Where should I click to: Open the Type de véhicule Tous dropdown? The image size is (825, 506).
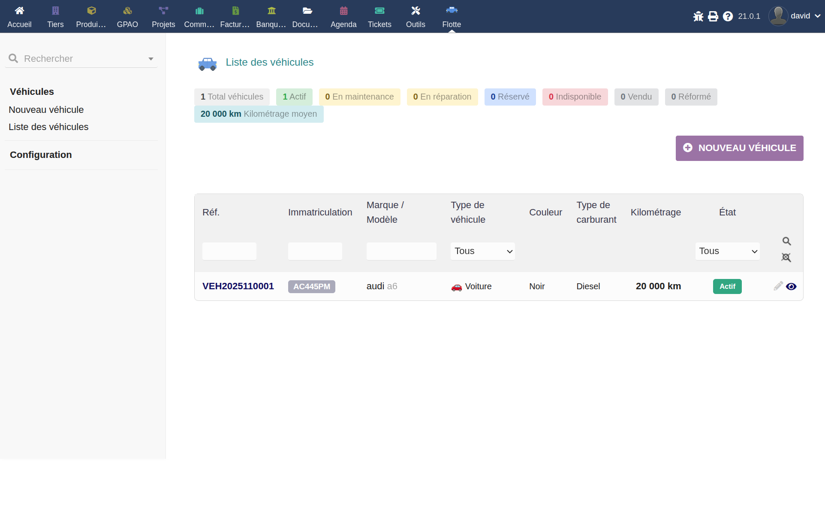point(482,251)
